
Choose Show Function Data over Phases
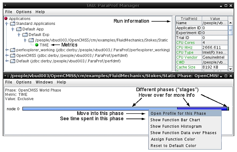coord(185,133)
